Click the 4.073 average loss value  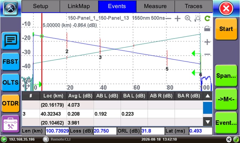(x=74, y=105)
